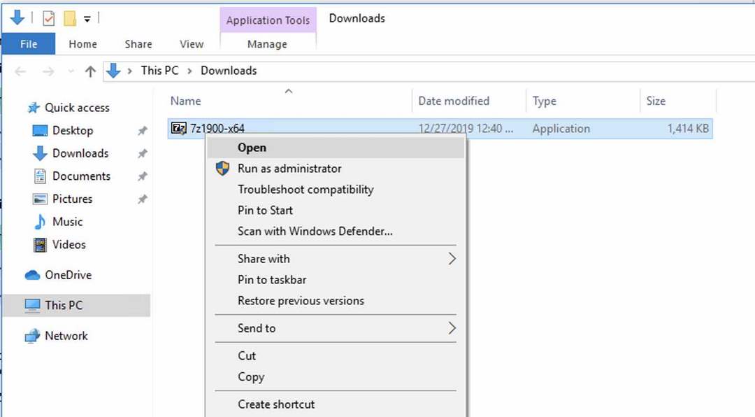
Task: Click the OneDrive cloud icon
Action: click(x=32, y=275)
